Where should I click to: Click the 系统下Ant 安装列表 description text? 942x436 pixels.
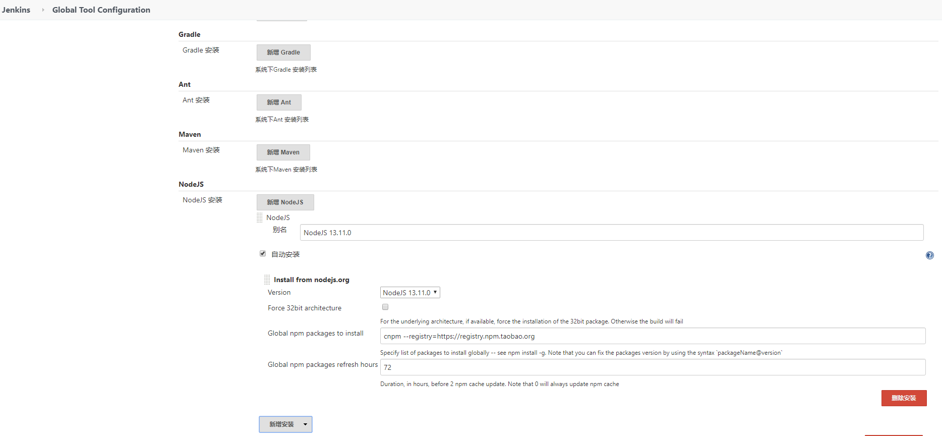[x=282, y=120]
